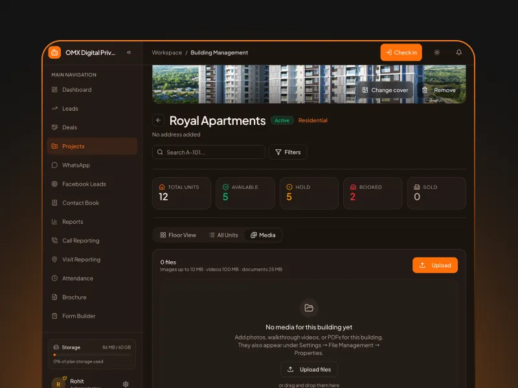Image resolution: width=518 pixels, height=388 pixels.
Task: Open Dashboard in main navigation
Action: pos(92,90)
